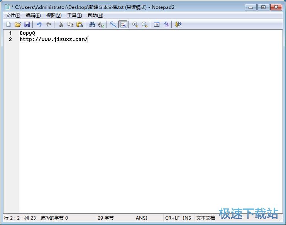The height and width of the screenshot is (225, 286).
Task: Open font customization icon
Action: [166, 24]
